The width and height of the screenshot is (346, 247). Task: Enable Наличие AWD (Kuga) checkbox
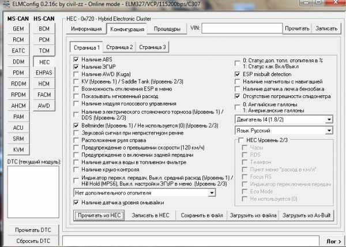(76, 74)
